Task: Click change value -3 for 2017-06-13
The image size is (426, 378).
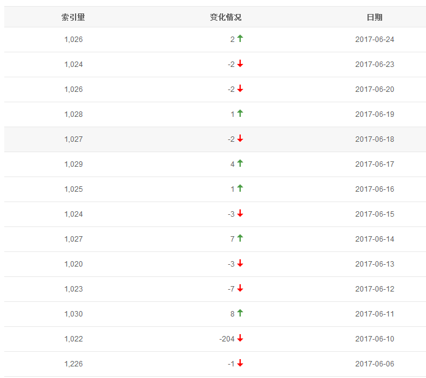Action: tap(231, 264)
